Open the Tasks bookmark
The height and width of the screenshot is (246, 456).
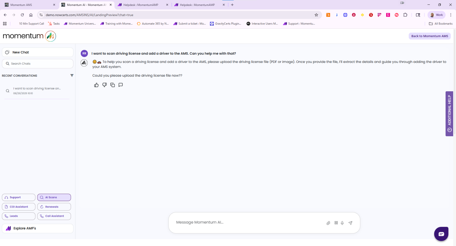coord(54,24)
